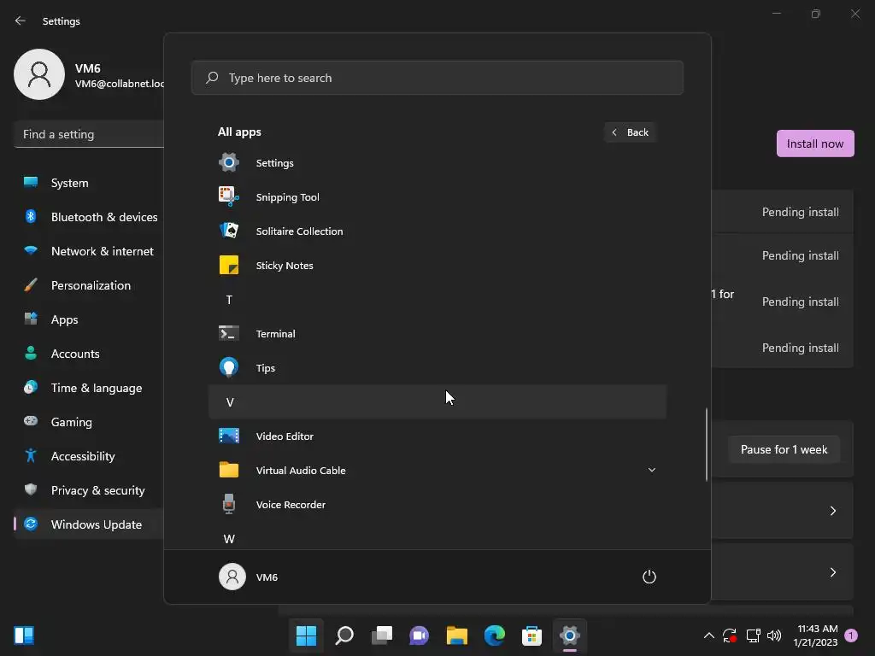
Task: Open Chat icon on taskbar
Action: (419, 635)
